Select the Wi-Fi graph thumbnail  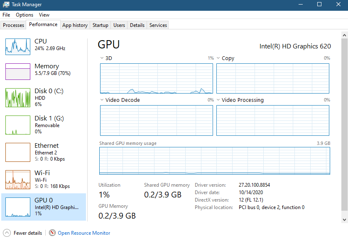point(18,180)
